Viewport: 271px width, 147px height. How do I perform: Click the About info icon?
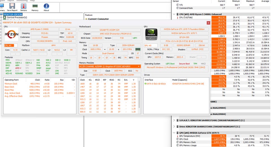click(x=46, y=6)
